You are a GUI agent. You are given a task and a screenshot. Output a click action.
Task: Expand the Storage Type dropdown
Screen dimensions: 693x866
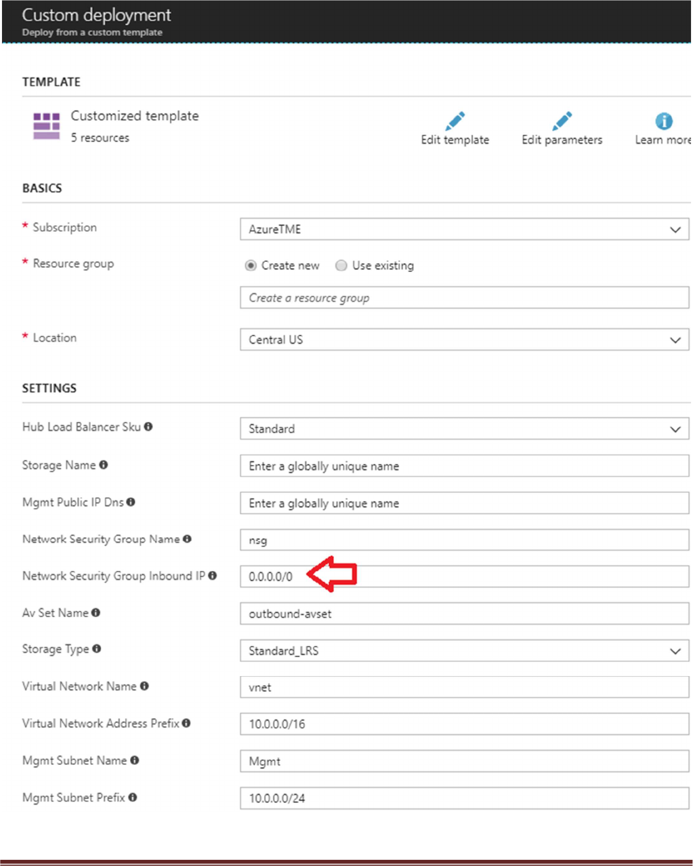point(464,651)
